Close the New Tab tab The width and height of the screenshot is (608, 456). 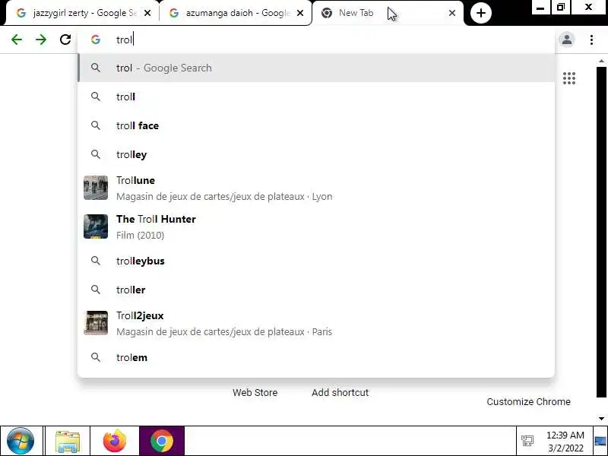point(451,13)
